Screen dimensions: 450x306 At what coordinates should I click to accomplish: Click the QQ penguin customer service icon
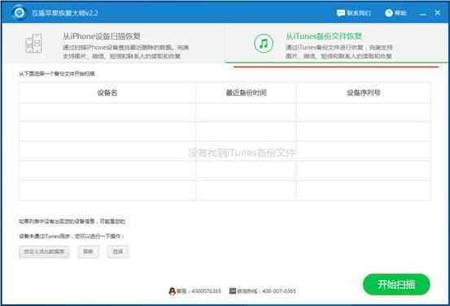point(172,291)
